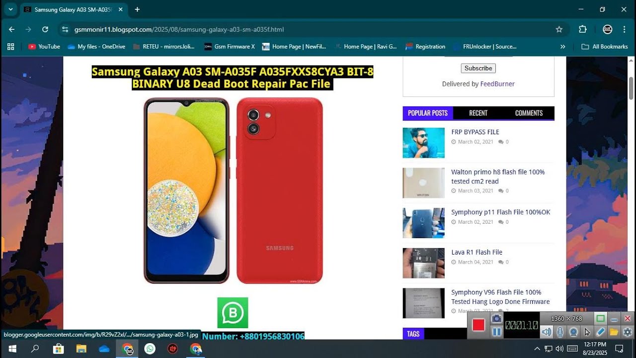This screenshot has width=636, height=358.
Task: Switch to the RECENT tab
Action: 478,113
